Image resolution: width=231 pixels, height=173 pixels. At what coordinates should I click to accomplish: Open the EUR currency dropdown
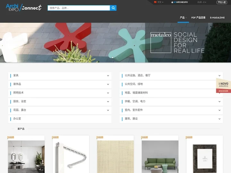[x=202, y=2]
